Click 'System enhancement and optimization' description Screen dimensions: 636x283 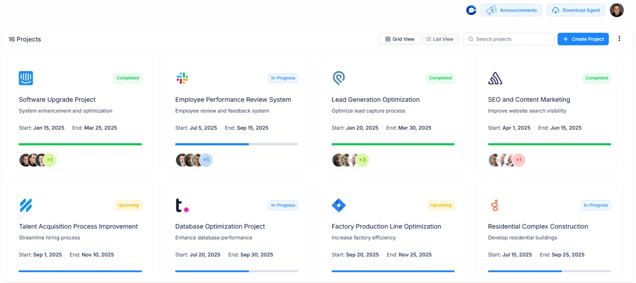point(65,111)
